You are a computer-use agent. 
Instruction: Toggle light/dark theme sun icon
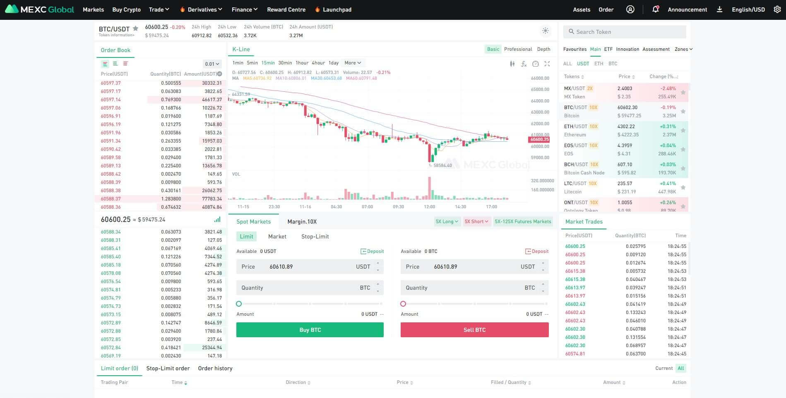[546, 31]
